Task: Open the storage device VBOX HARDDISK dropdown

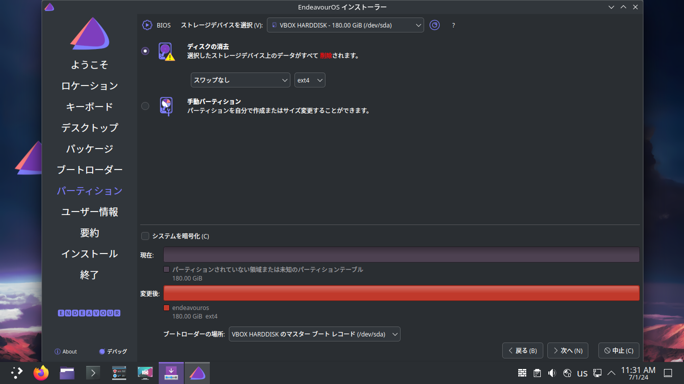Action: point(346,25)
